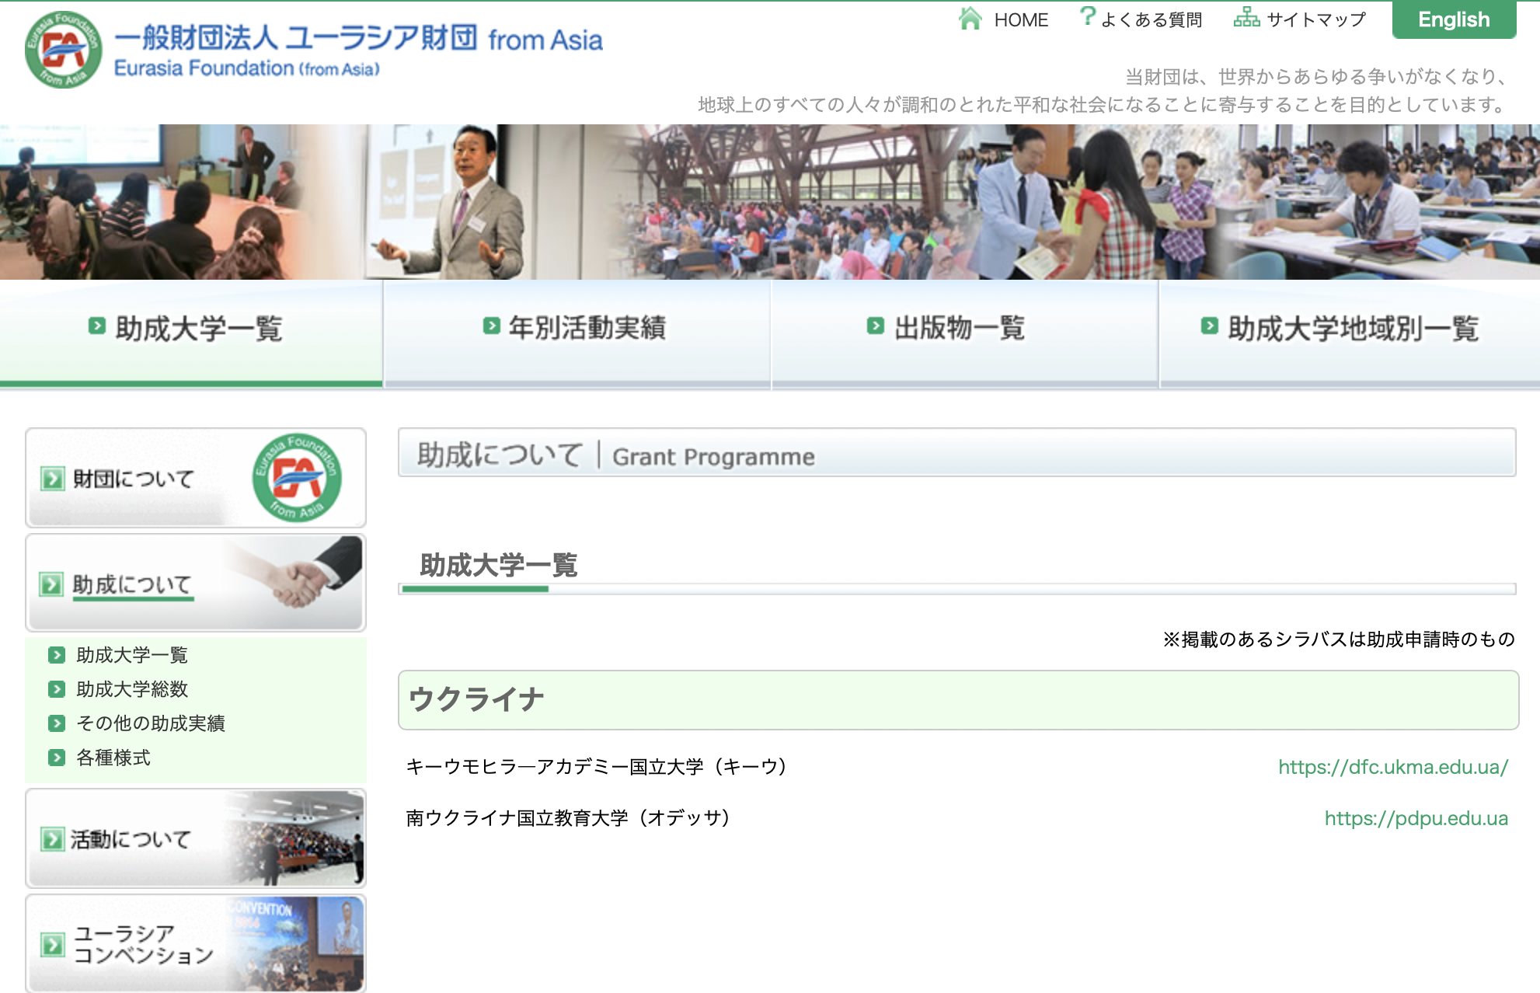Click the Eurasia Foundation circular logo in header
The height and width of the screenshot is (993, 1540).
click(63, 50)
